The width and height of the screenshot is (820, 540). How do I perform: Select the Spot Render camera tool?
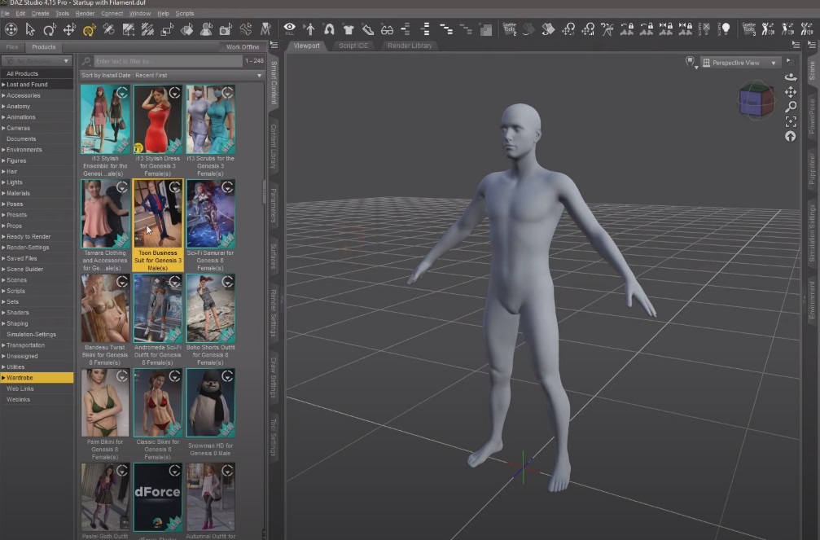point(226,30)
